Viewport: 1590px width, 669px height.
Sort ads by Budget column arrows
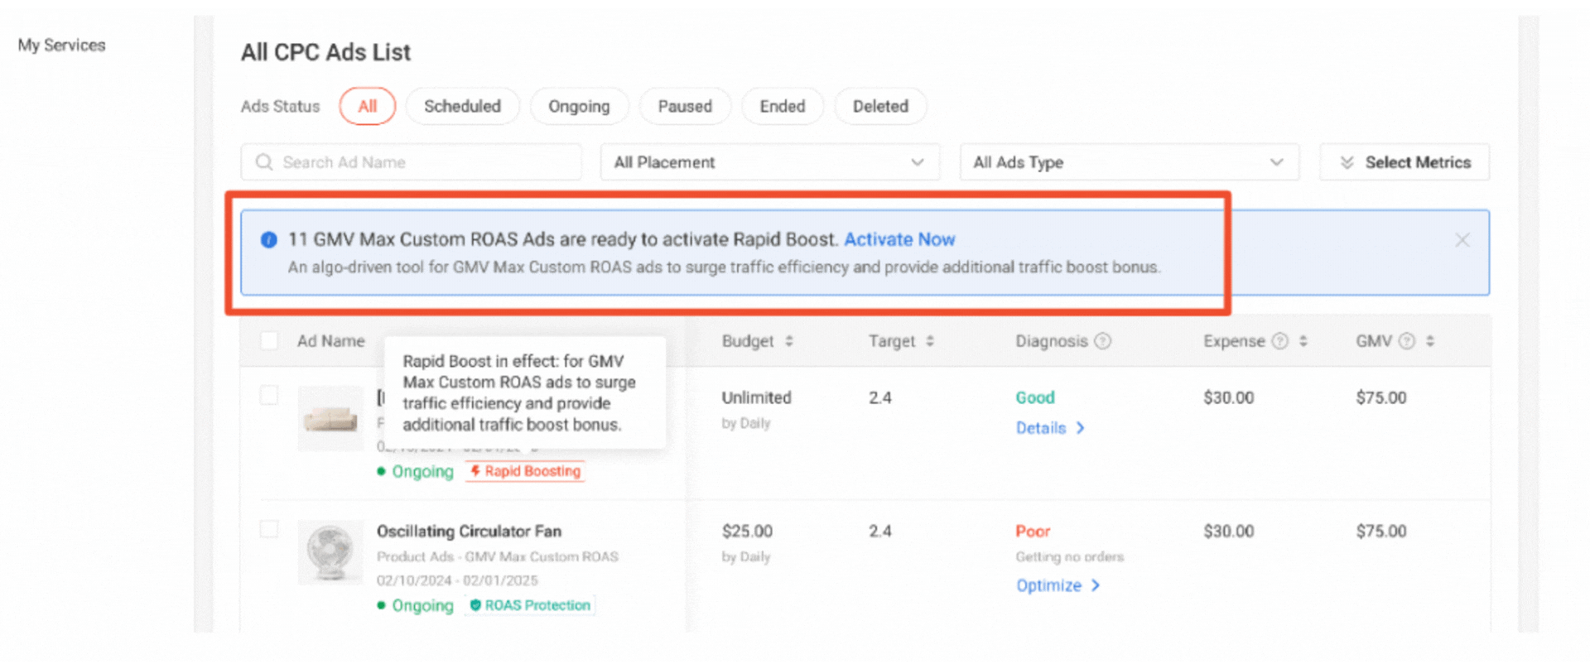789,341
